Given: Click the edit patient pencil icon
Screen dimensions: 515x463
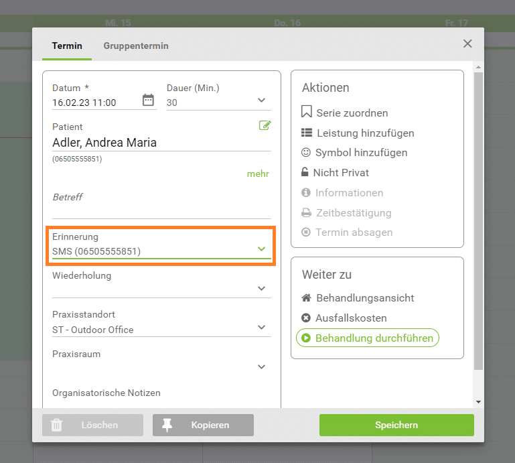Looking at the screenshot, I should tap(265, 125).
